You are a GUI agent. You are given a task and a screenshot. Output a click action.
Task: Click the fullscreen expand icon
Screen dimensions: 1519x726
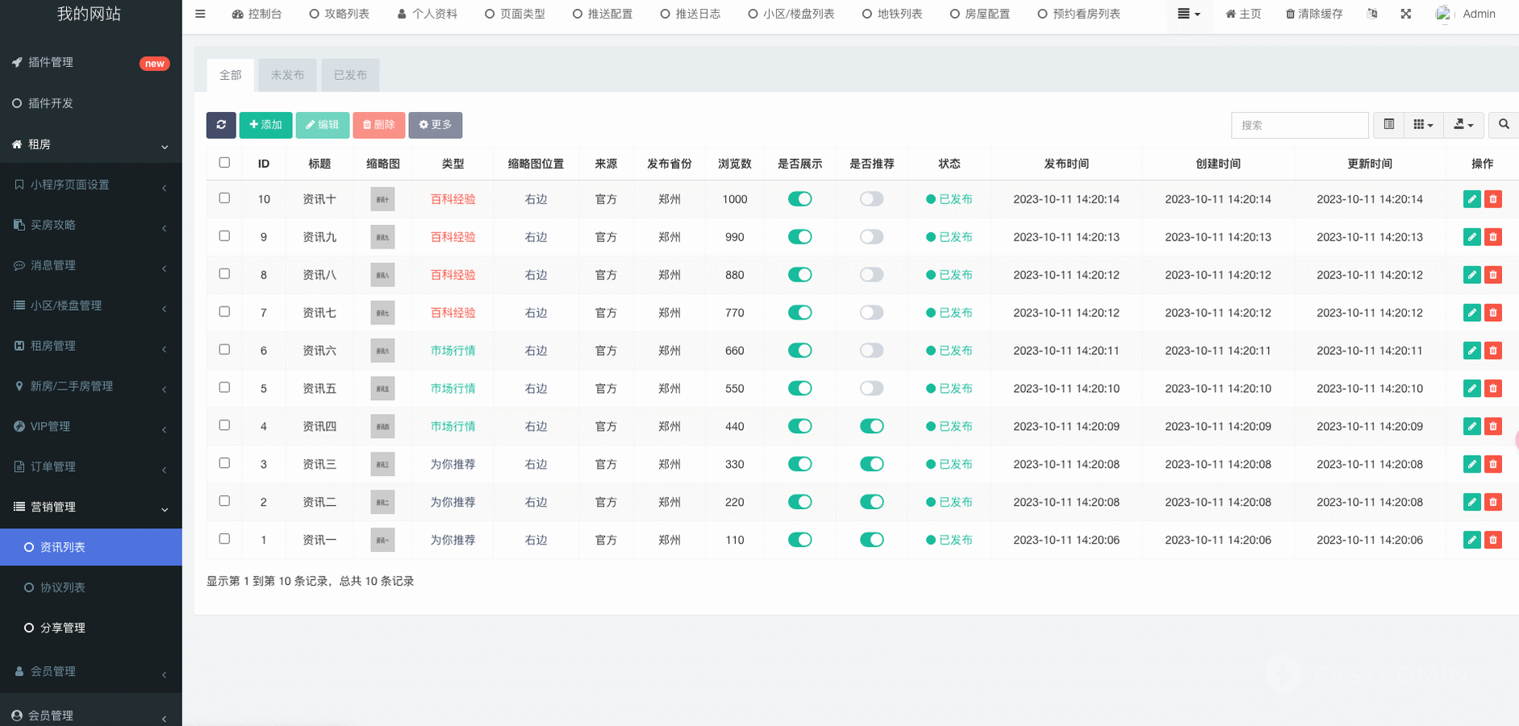[1405, 14]
